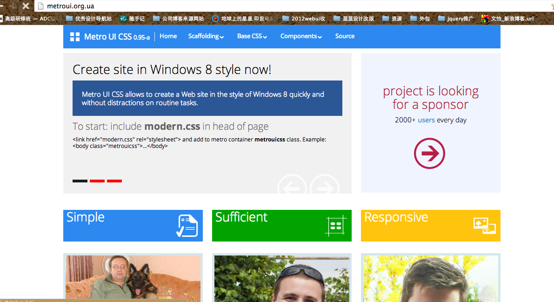The width and height of the screenshot is (554, 302).
Task: Select the third red slide indicator
Action: click(114, 181)
